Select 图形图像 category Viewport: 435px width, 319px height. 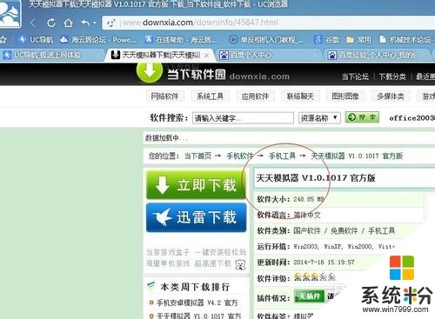coord(345,96)
